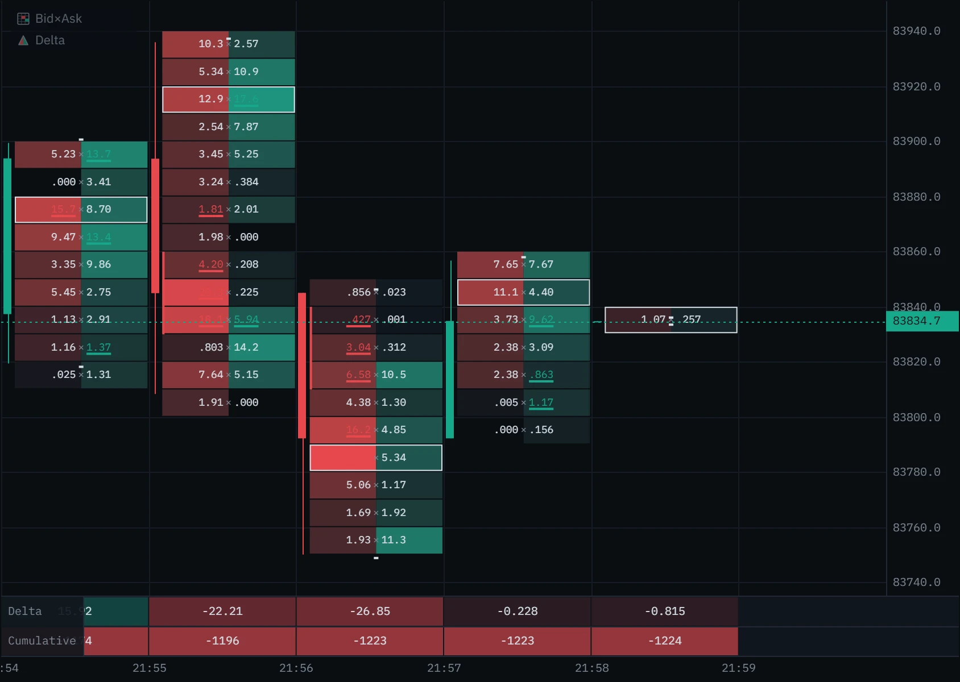Click the 83780.0 price axis label

tap(916, 472)
